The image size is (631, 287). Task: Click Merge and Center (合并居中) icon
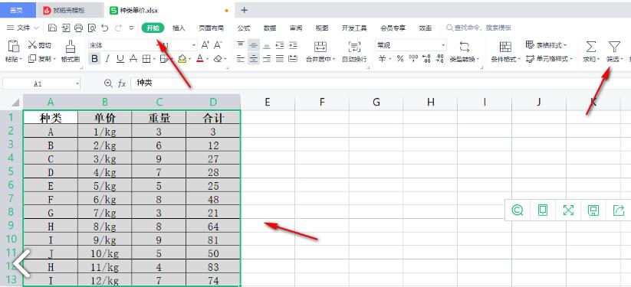point(320,46)
